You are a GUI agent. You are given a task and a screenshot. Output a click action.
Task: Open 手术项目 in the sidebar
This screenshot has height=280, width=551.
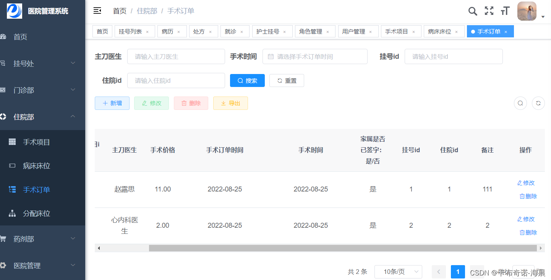(42, 142)
